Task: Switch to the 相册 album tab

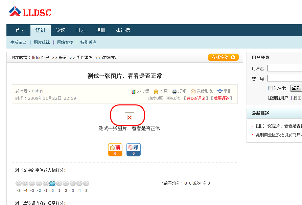Action: 100,30
